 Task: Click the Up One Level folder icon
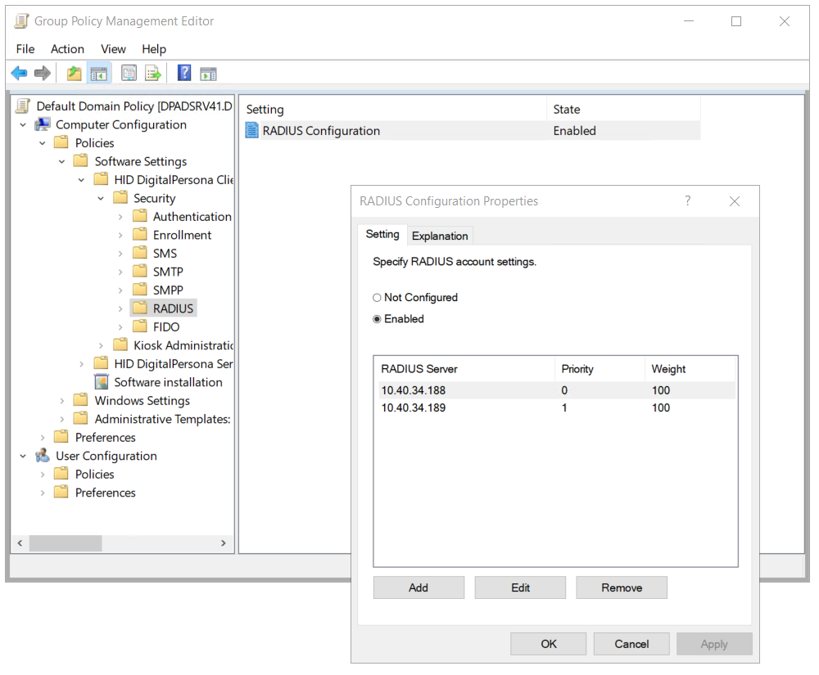(x=75, y=74)
